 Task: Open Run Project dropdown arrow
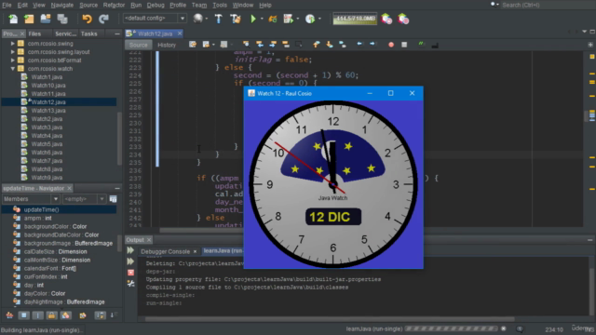(262, 19)
